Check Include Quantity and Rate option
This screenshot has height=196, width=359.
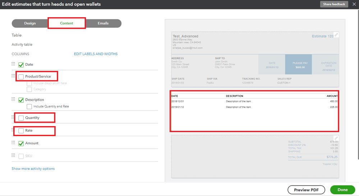coord(29,106)
